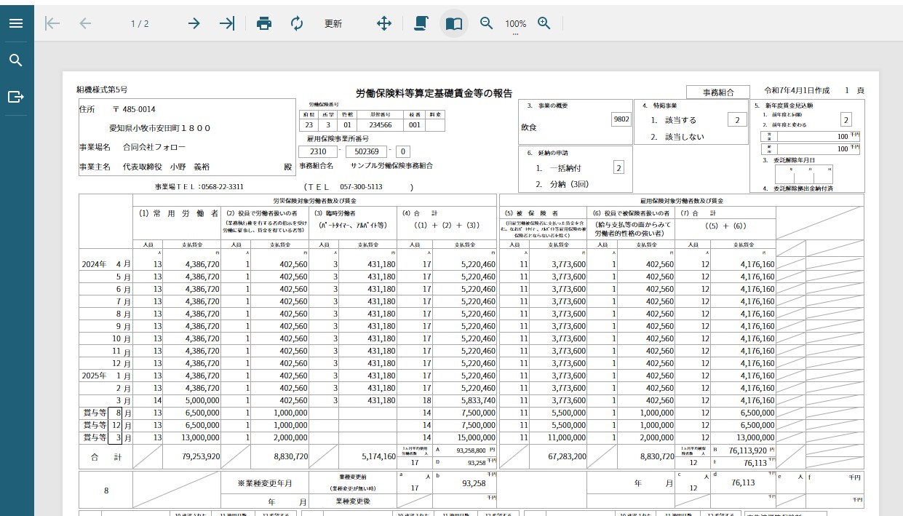Screen dimensions: 903x516
Task: Click the option 2. 該当しない
Action: [677, 137]
